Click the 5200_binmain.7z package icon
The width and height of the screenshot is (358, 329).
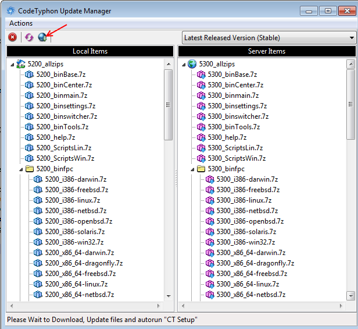[29, 95]
